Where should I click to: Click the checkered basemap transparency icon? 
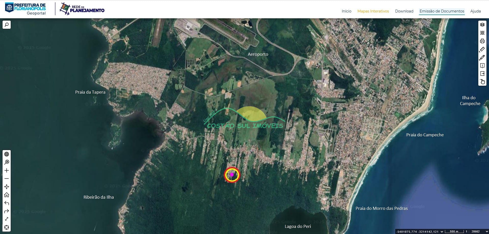pos(482,33)
